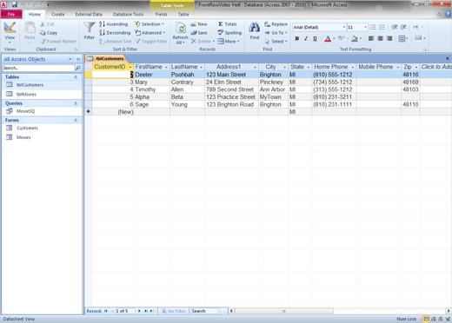
Task: Switch to the Create ribbon tab
Action: pyautogui.click(x=58, y=14)
